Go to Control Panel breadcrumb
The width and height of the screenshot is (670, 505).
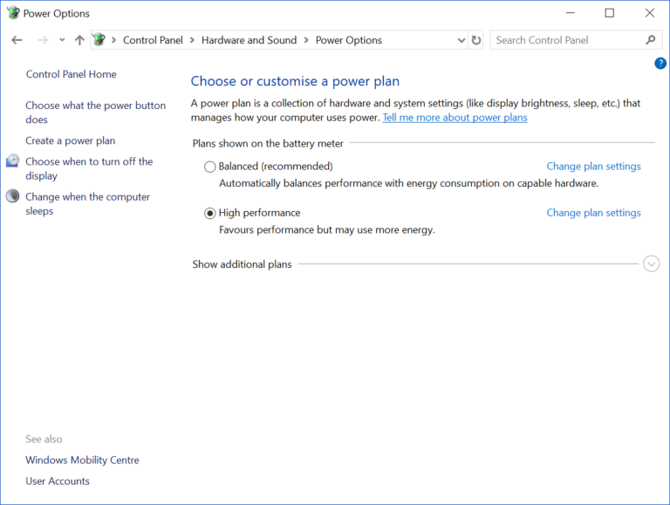pos(153,40)
